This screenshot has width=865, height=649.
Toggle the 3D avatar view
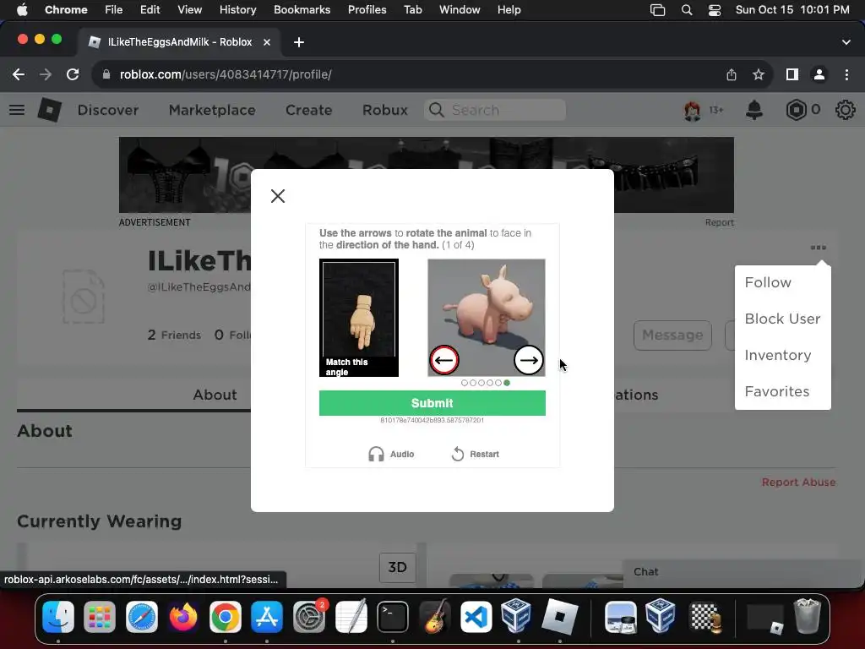point(397,567)
